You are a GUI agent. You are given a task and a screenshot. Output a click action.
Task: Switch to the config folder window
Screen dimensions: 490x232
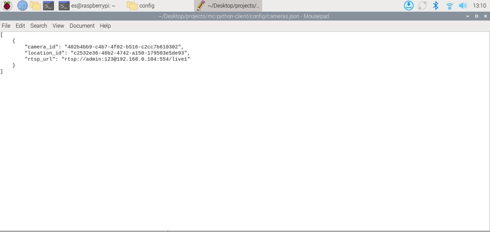(x=141, y=6)
